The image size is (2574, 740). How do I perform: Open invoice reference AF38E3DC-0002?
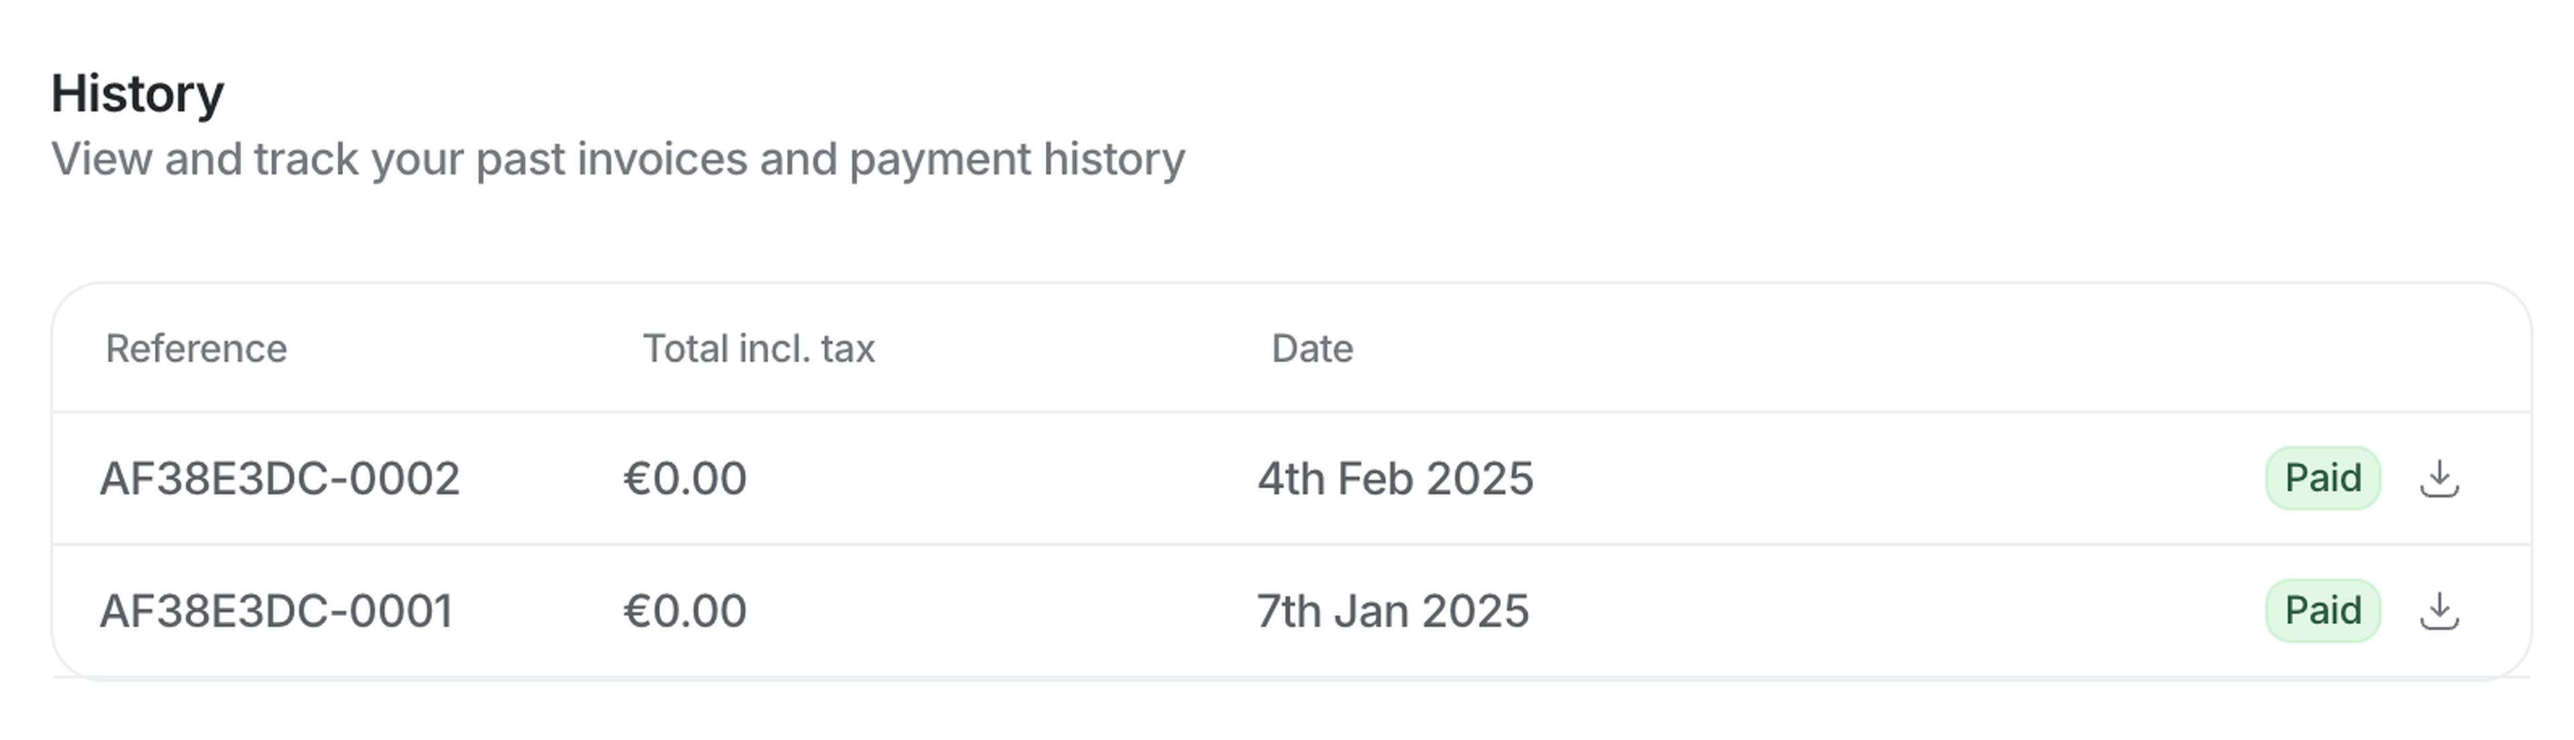280,478
